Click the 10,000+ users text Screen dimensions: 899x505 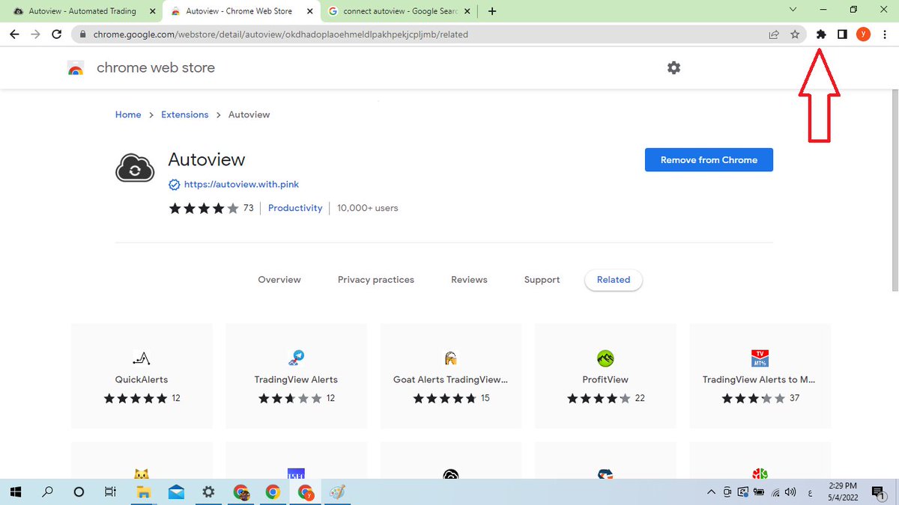tap(368, 208)
